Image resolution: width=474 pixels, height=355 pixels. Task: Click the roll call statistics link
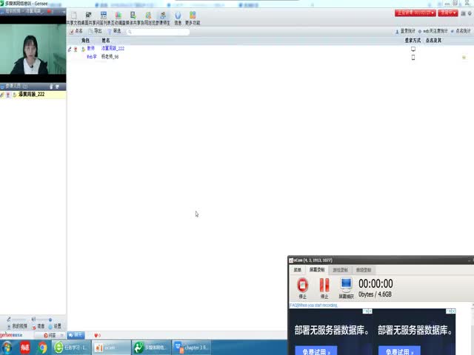coord(461,31)
